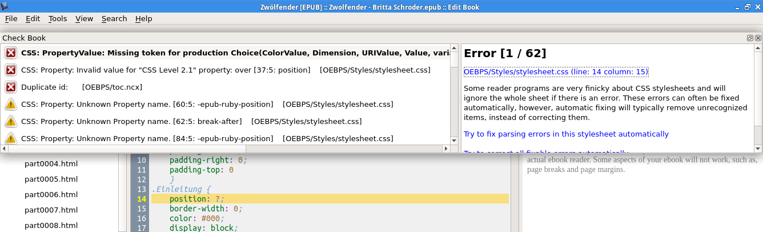
Task: Select part0007.html in the file browser
Action: pyautogui.click(x=51, y=210)
